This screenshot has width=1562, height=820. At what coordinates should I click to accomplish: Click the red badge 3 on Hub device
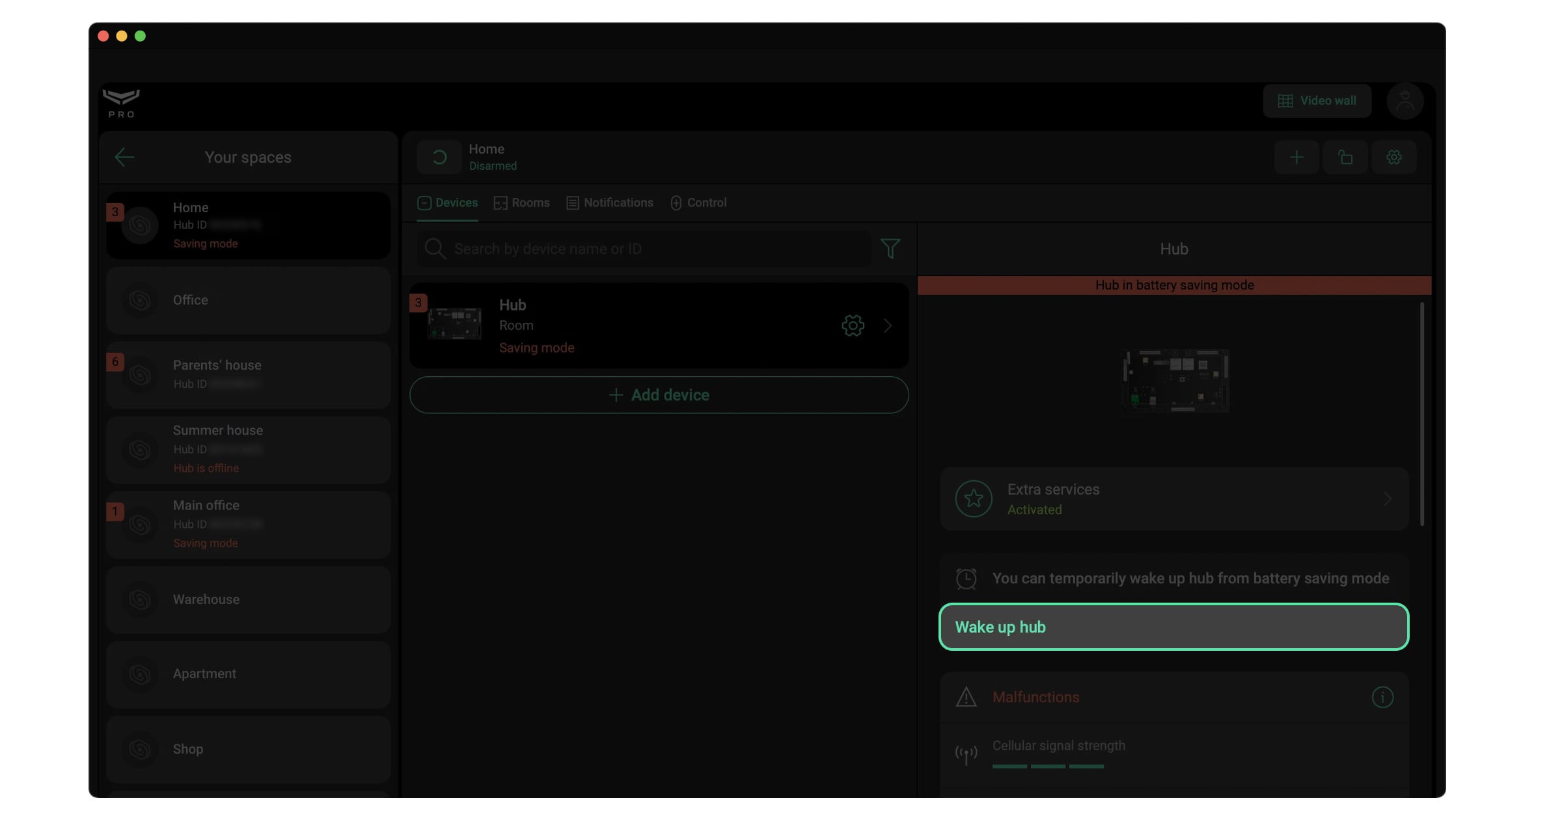pyautogui.click(x=418, y=303)
